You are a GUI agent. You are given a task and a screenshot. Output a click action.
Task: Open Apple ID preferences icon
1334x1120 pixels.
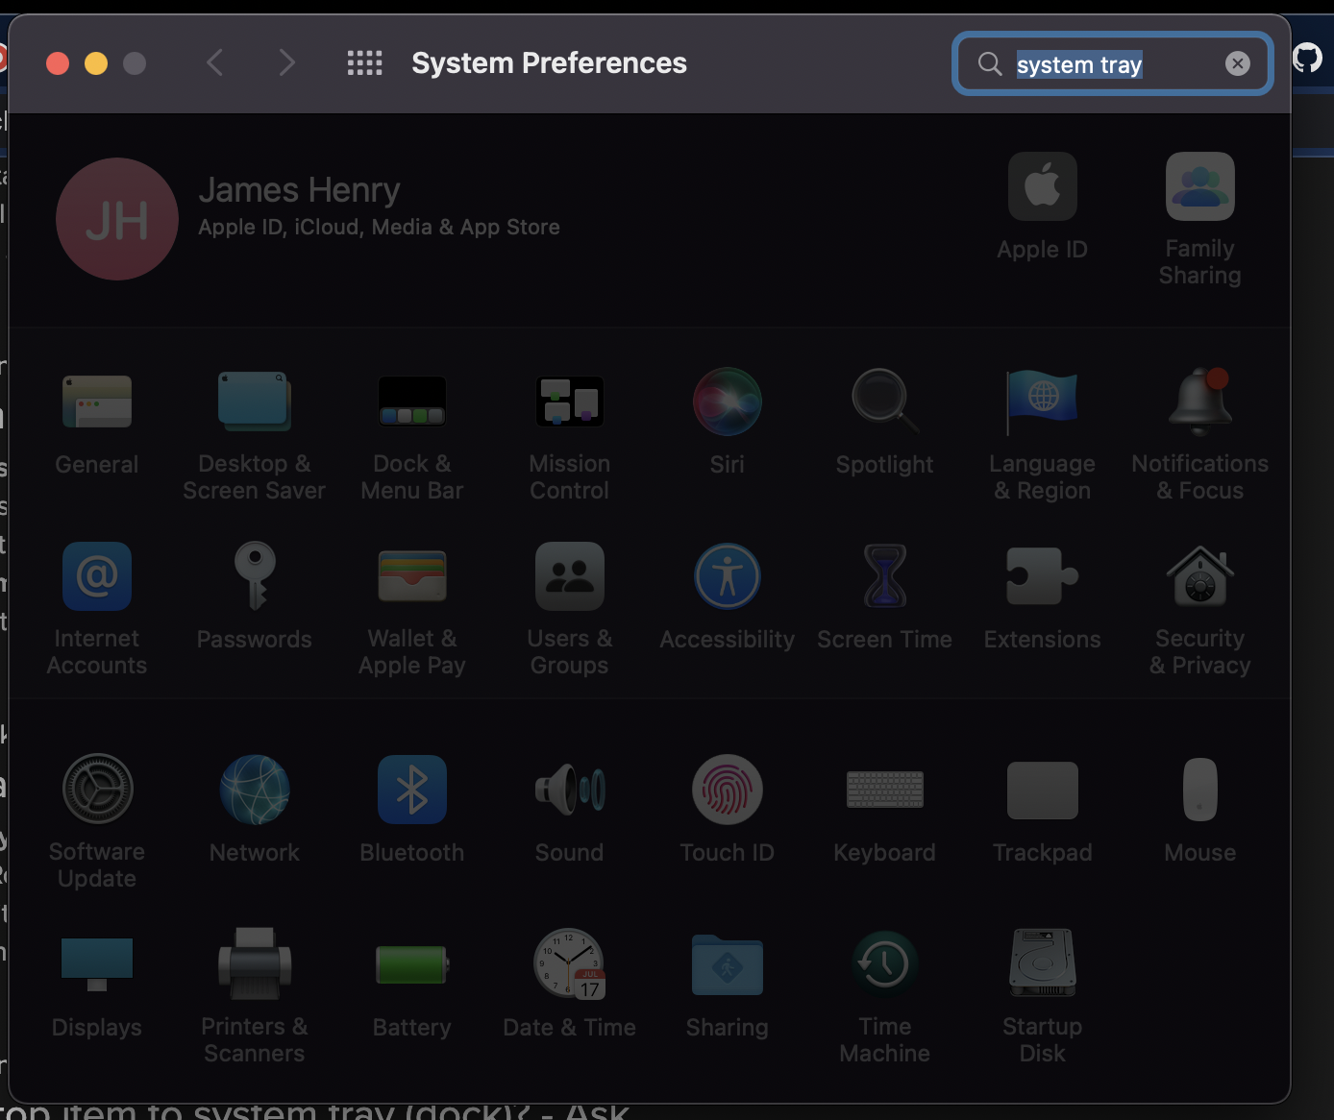point(1043,186)
